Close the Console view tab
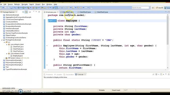170x95 pixels. [85, 74]
